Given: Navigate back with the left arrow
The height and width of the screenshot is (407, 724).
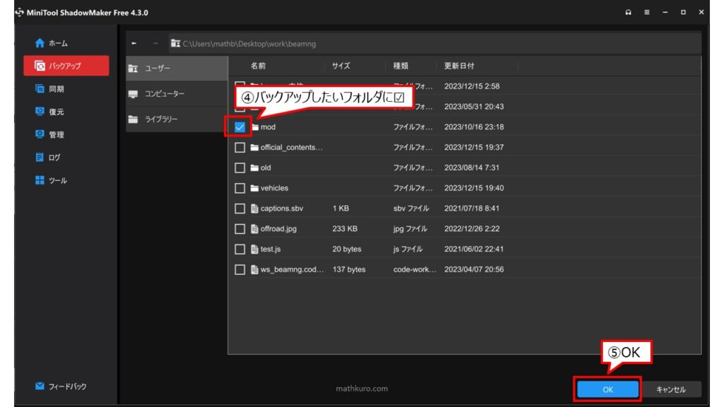Looking at the screenshot, I should (x=134, y=43).
